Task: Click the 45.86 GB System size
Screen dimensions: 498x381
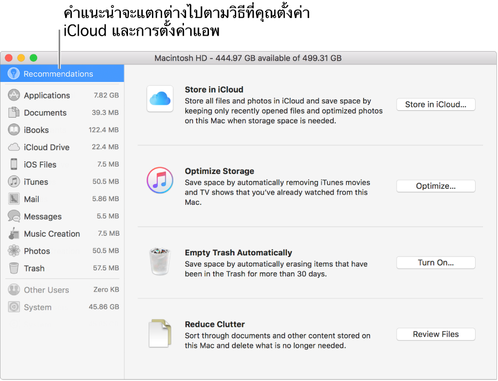Action: coord(104,307)
